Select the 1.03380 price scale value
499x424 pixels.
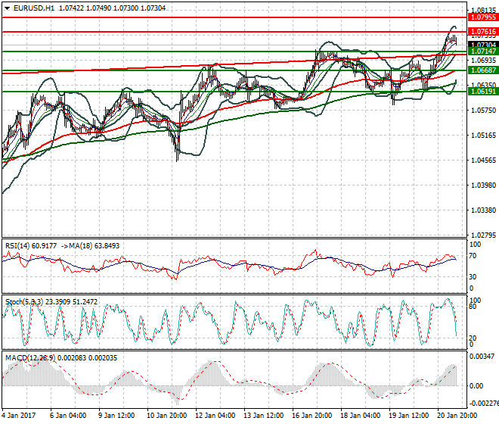point(483,210)
